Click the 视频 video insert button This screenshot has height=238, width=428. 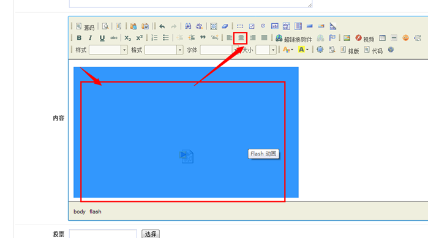click(364, 39)
